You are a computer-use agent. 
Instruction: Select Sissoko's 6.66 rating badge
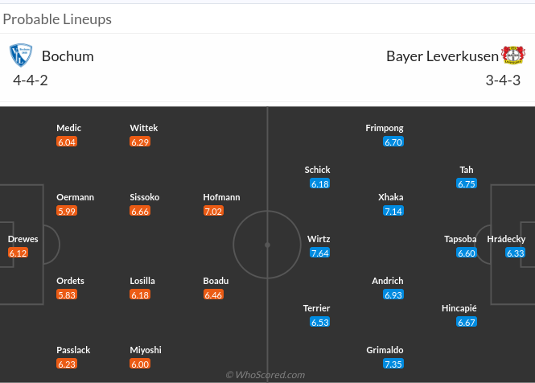tap(140, 211)
